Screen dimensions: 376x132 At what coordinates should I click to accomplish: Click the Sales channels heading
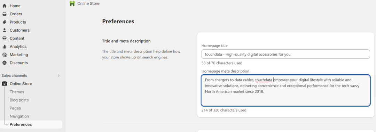tap(14, 76)
